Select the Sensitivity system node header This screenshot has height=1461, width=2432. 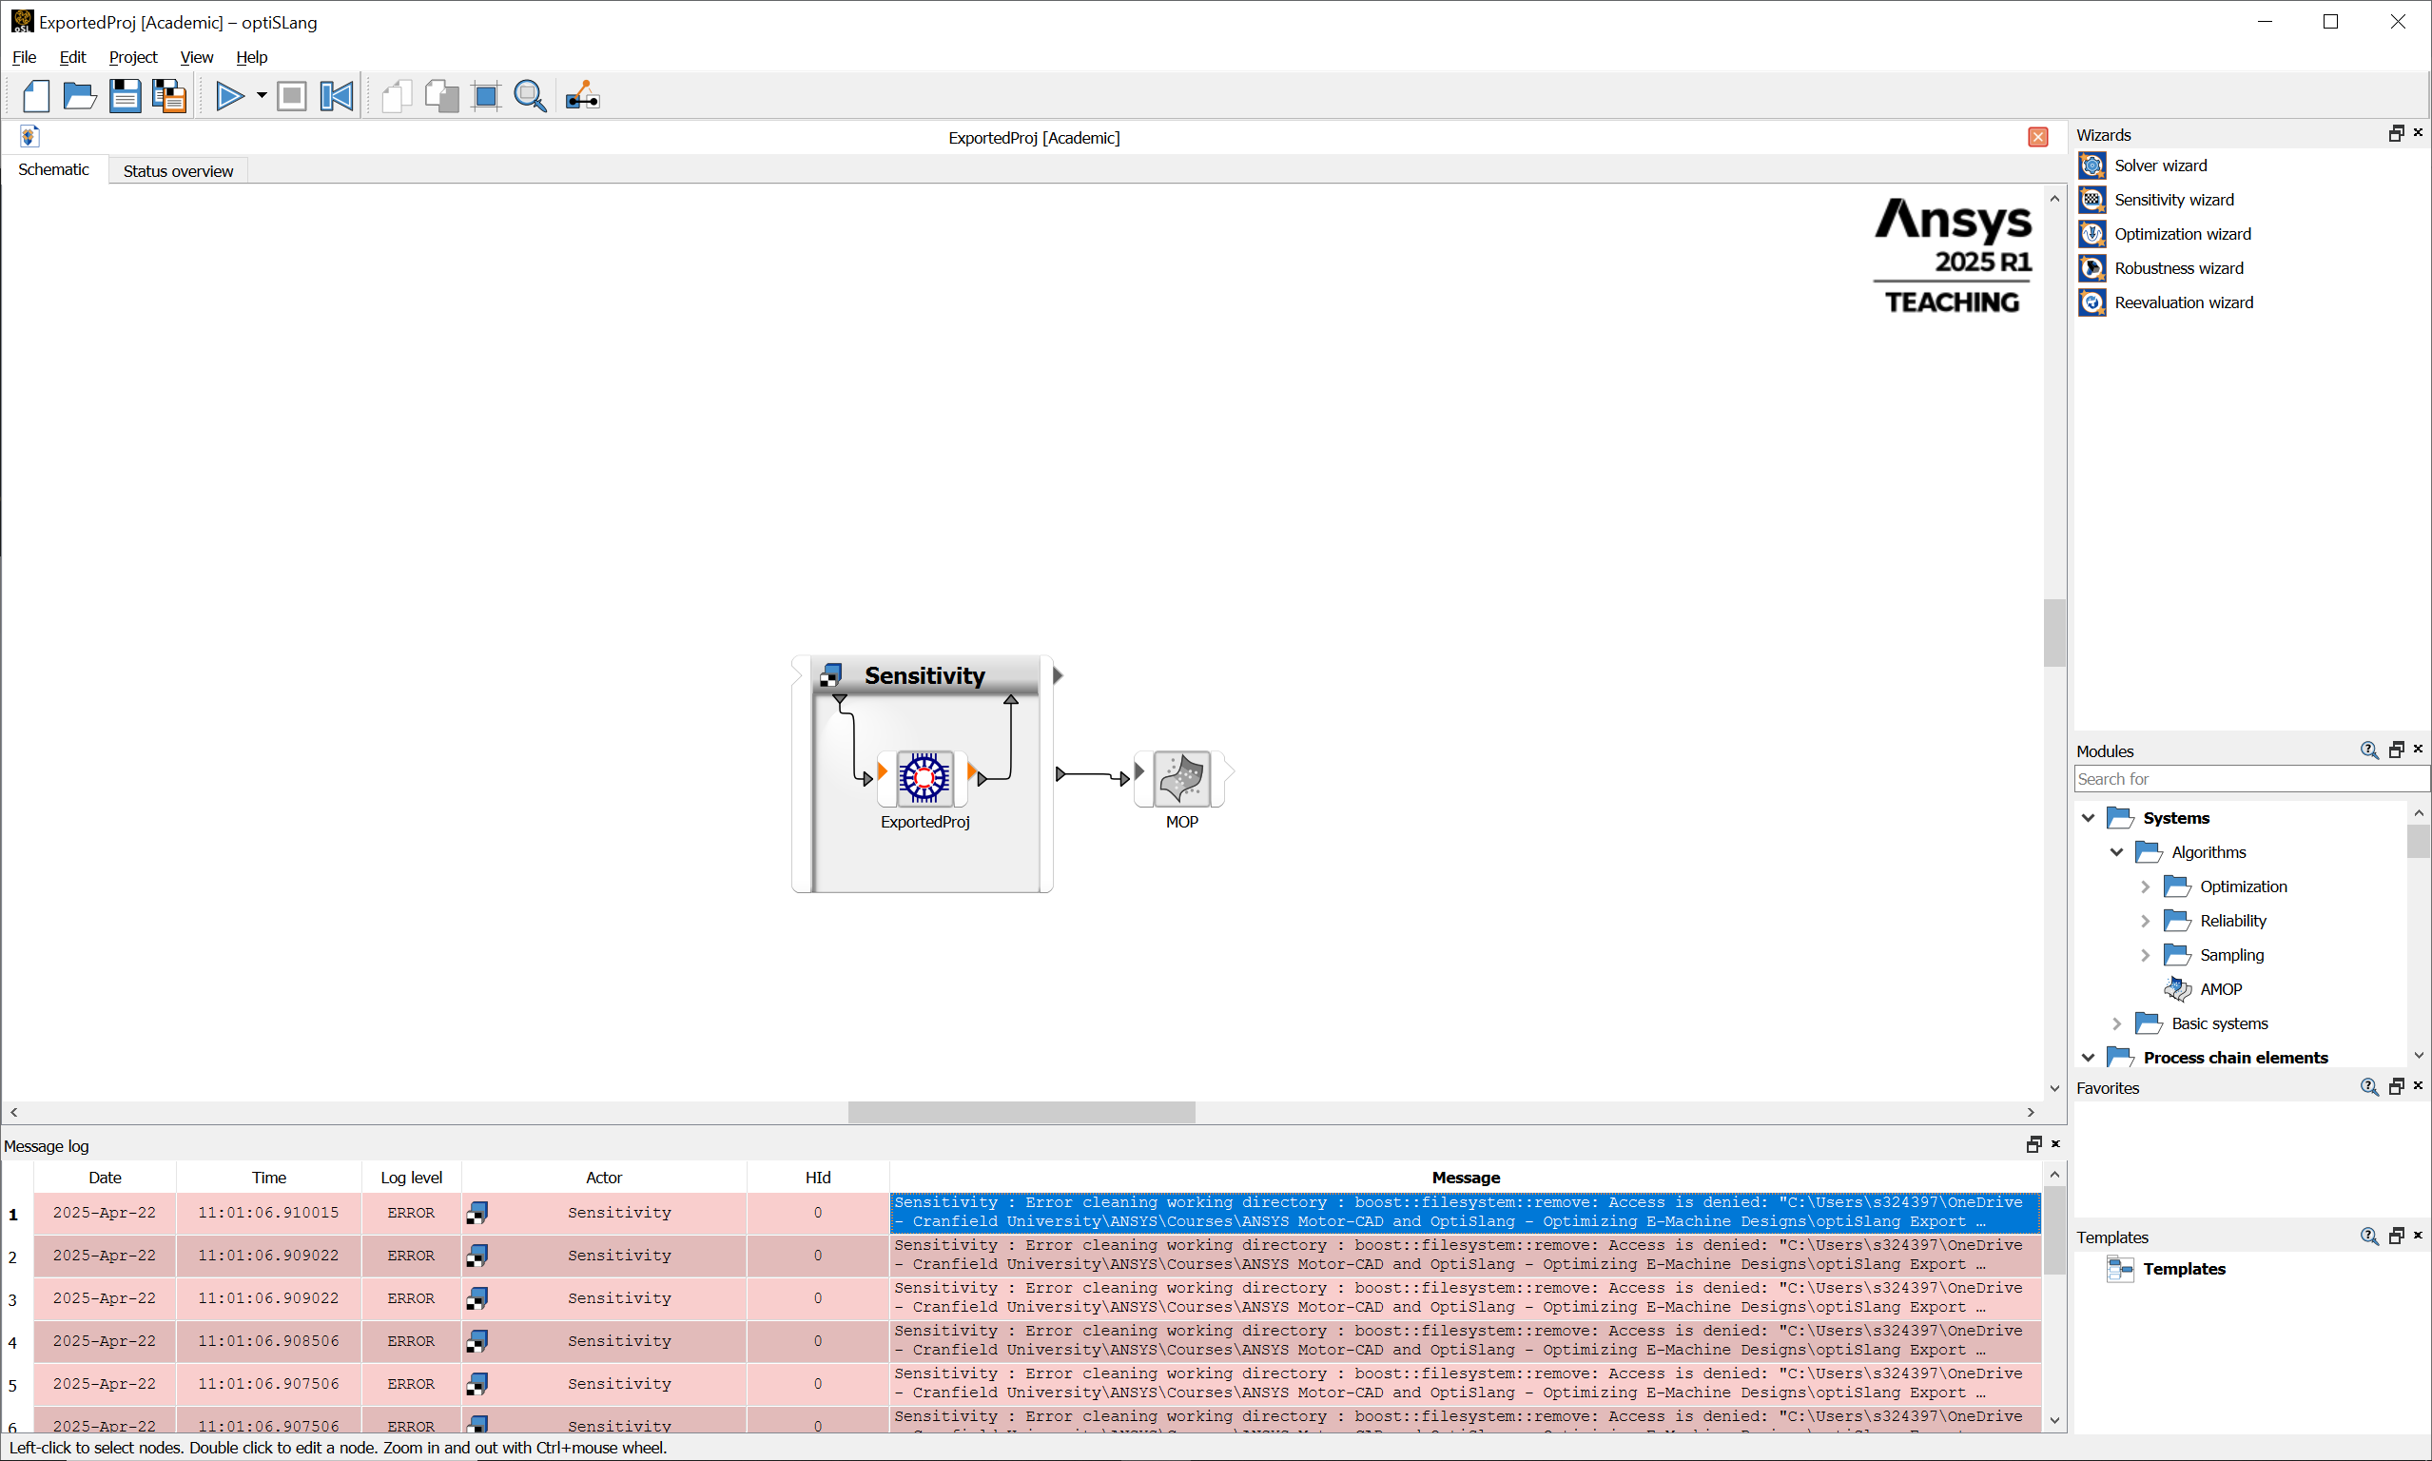pos(924,675)
